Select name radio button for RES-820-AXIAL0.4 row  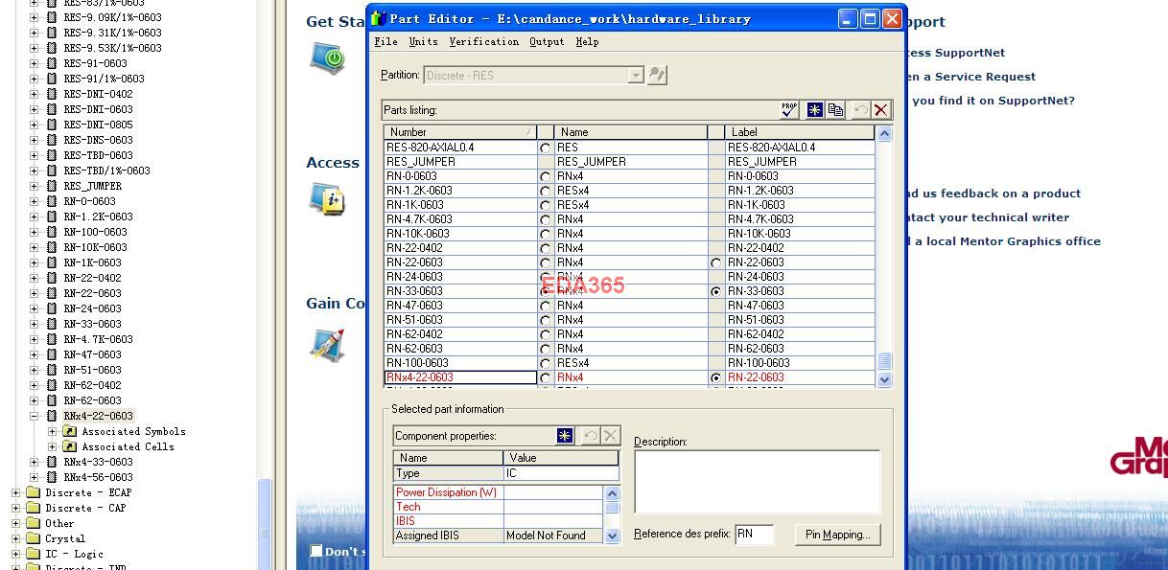[x=546, y=148]
